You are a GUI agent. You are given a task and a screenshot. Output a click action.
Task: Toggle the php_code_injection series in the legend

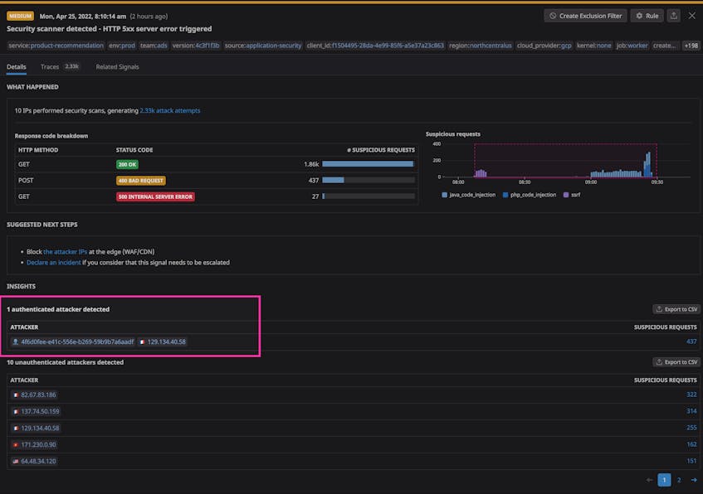[533, 194]
